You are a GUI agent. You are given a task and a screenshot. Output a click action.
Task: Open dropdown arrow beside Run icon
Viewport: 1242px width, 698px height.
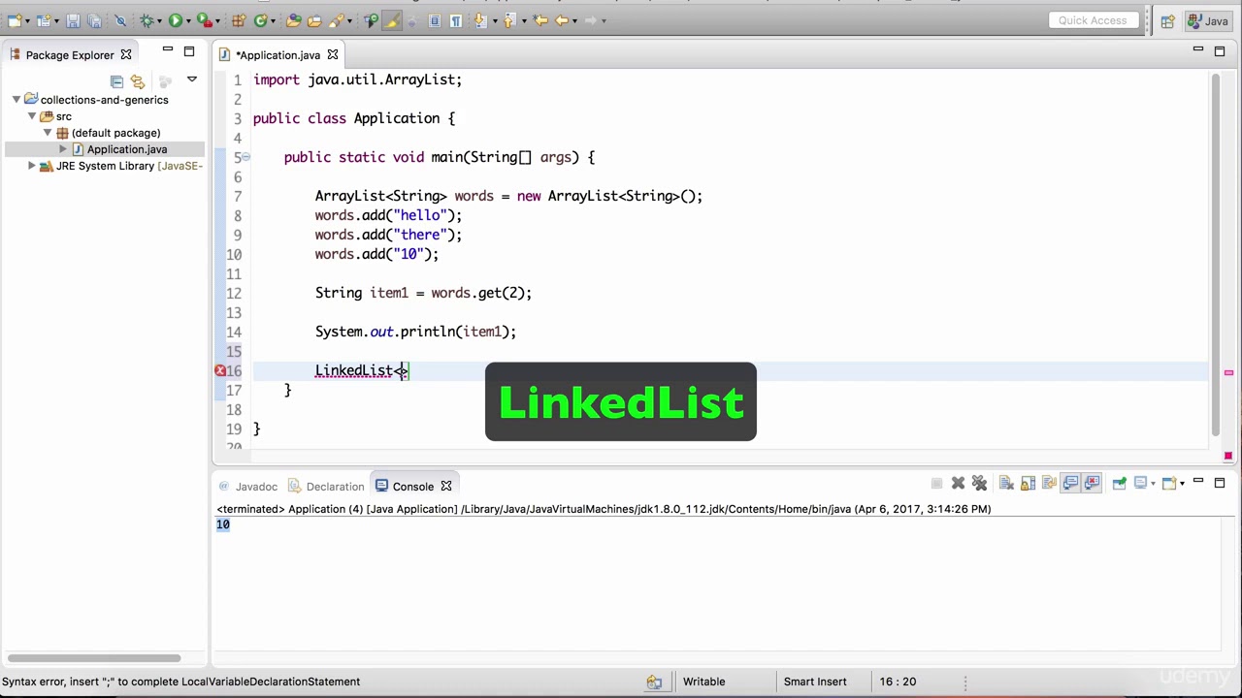(x=188, y=20)
